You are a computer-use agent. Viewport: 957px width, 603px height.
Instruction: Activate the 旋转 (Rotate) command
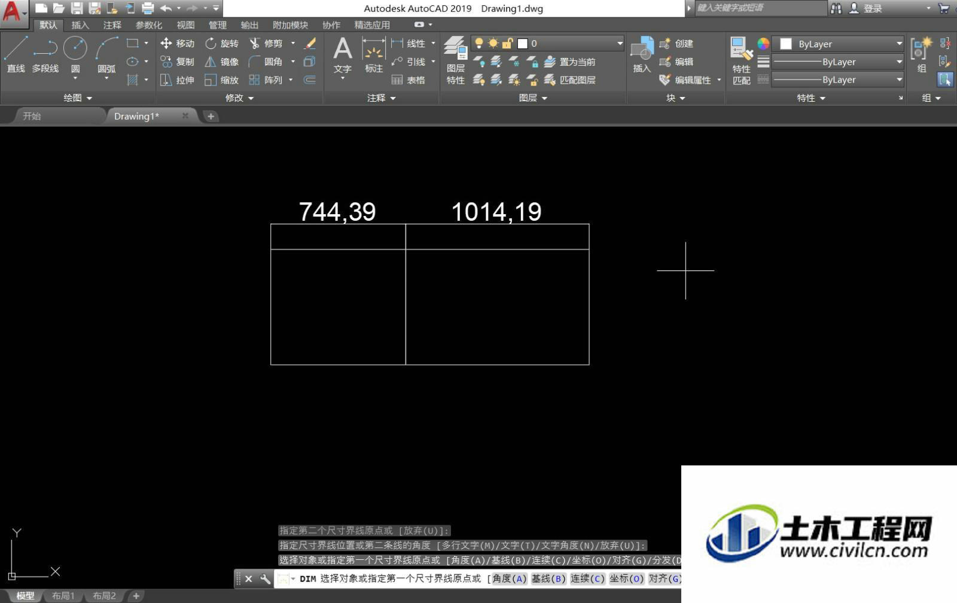(222, 43)
